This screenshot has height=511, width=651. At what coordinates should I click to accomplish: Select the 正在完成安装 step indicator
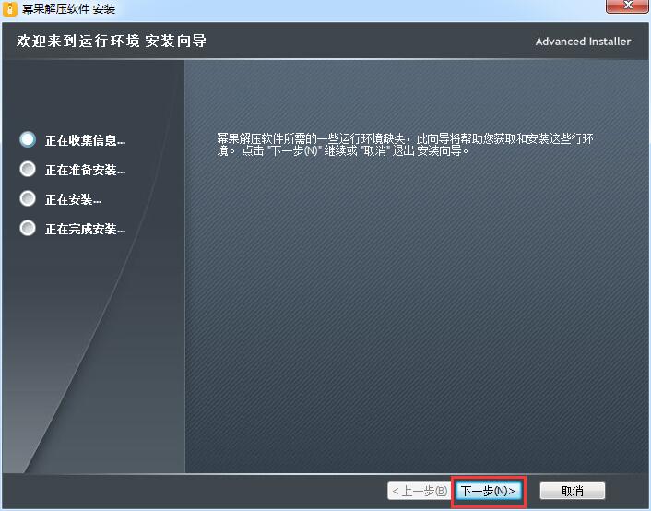click(28, 228)
